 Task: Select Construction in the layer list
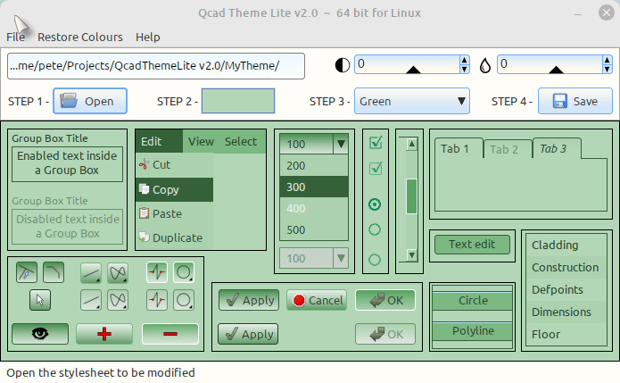click(565, 268)
